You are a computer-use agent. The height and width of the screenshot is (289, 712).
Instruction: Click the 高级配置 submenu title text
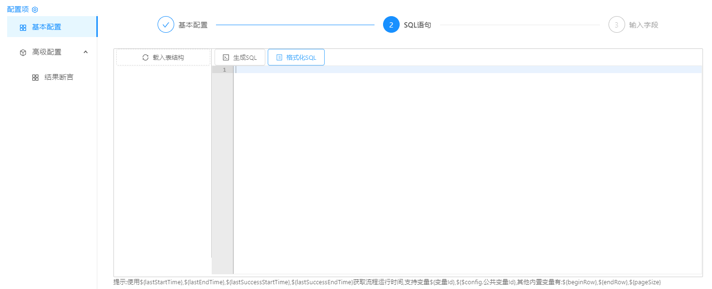point(47,52)
